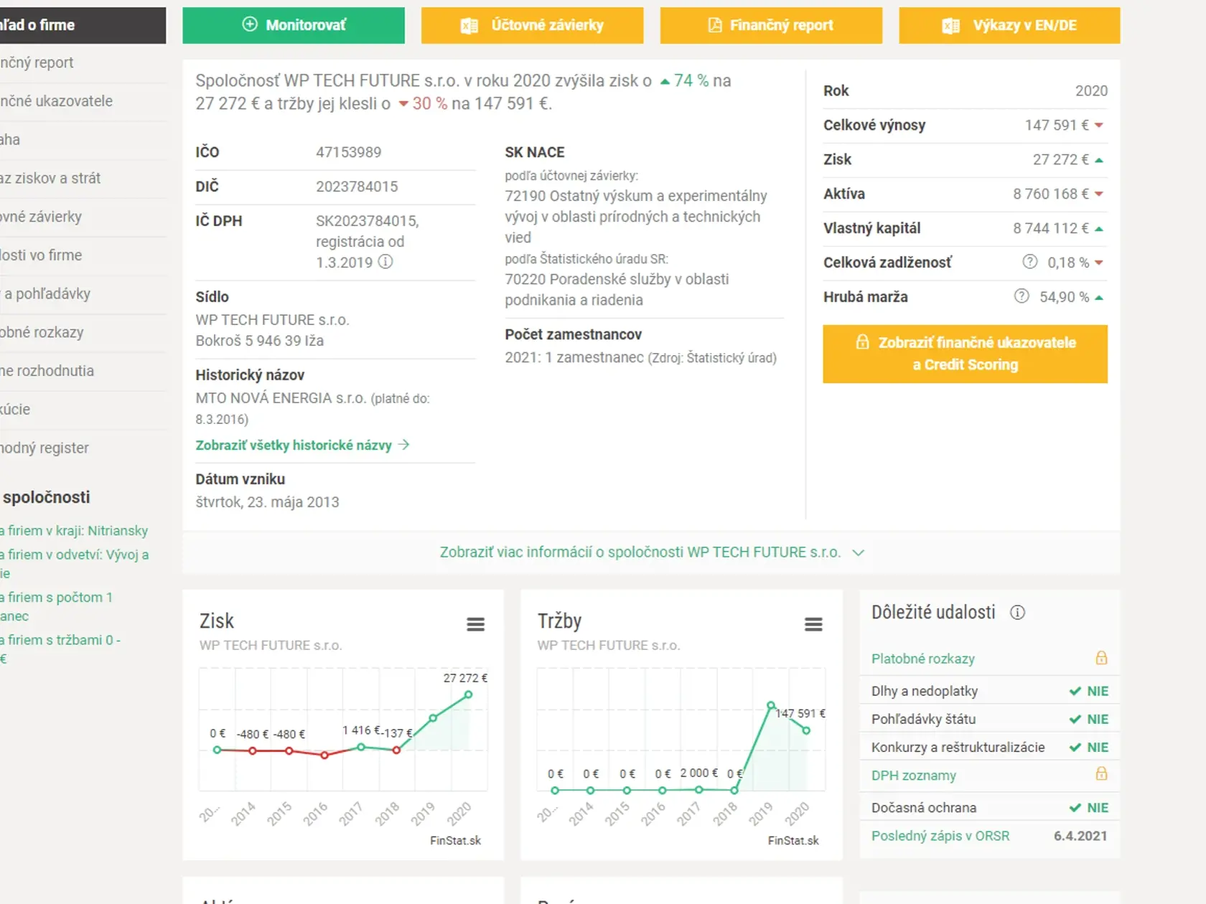Image resolution: width=1206 pixels, height=904 pixels.
Task: Open firms in kraj Nitriansky link
Action: (74, 531)
